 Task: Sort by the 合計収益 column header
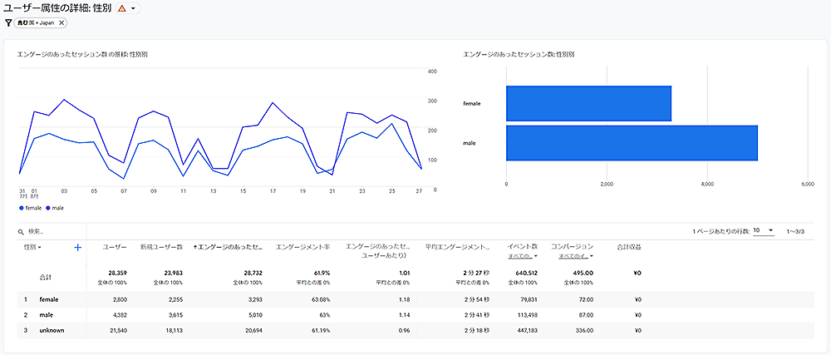628,247
